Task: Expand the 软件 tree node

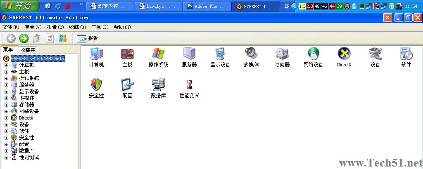Action: coord(7,131)
